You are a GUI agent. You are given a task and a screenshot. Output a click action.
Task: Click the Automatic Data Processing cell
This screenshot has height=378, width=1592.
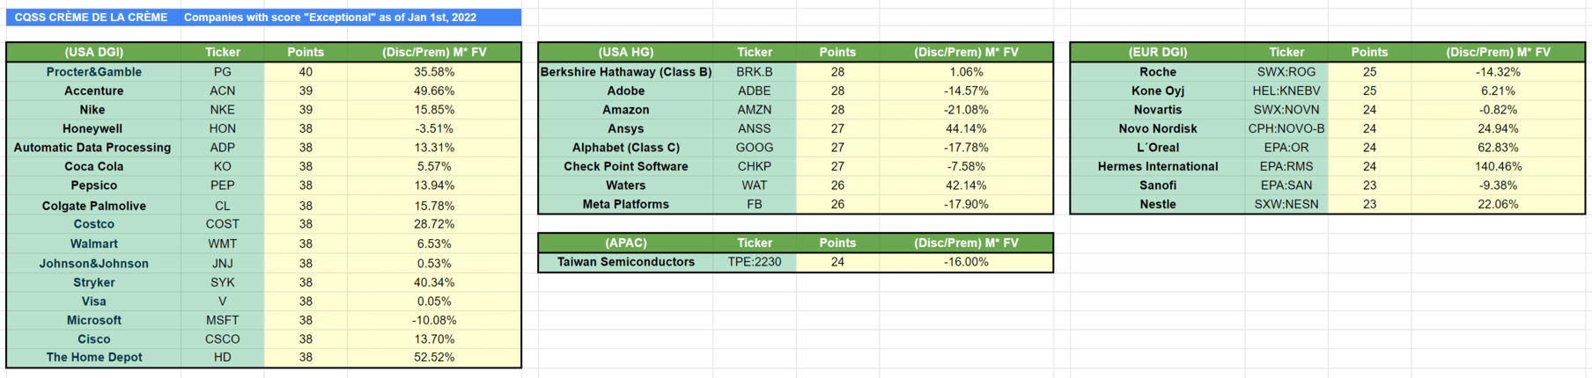click(92, 148)
